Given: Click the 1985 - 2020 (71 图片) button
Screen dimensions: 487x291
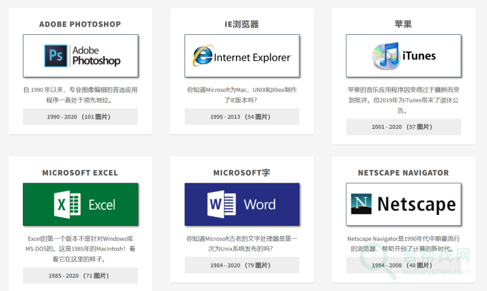Looking at the screenshot, I should pos(80,276).
